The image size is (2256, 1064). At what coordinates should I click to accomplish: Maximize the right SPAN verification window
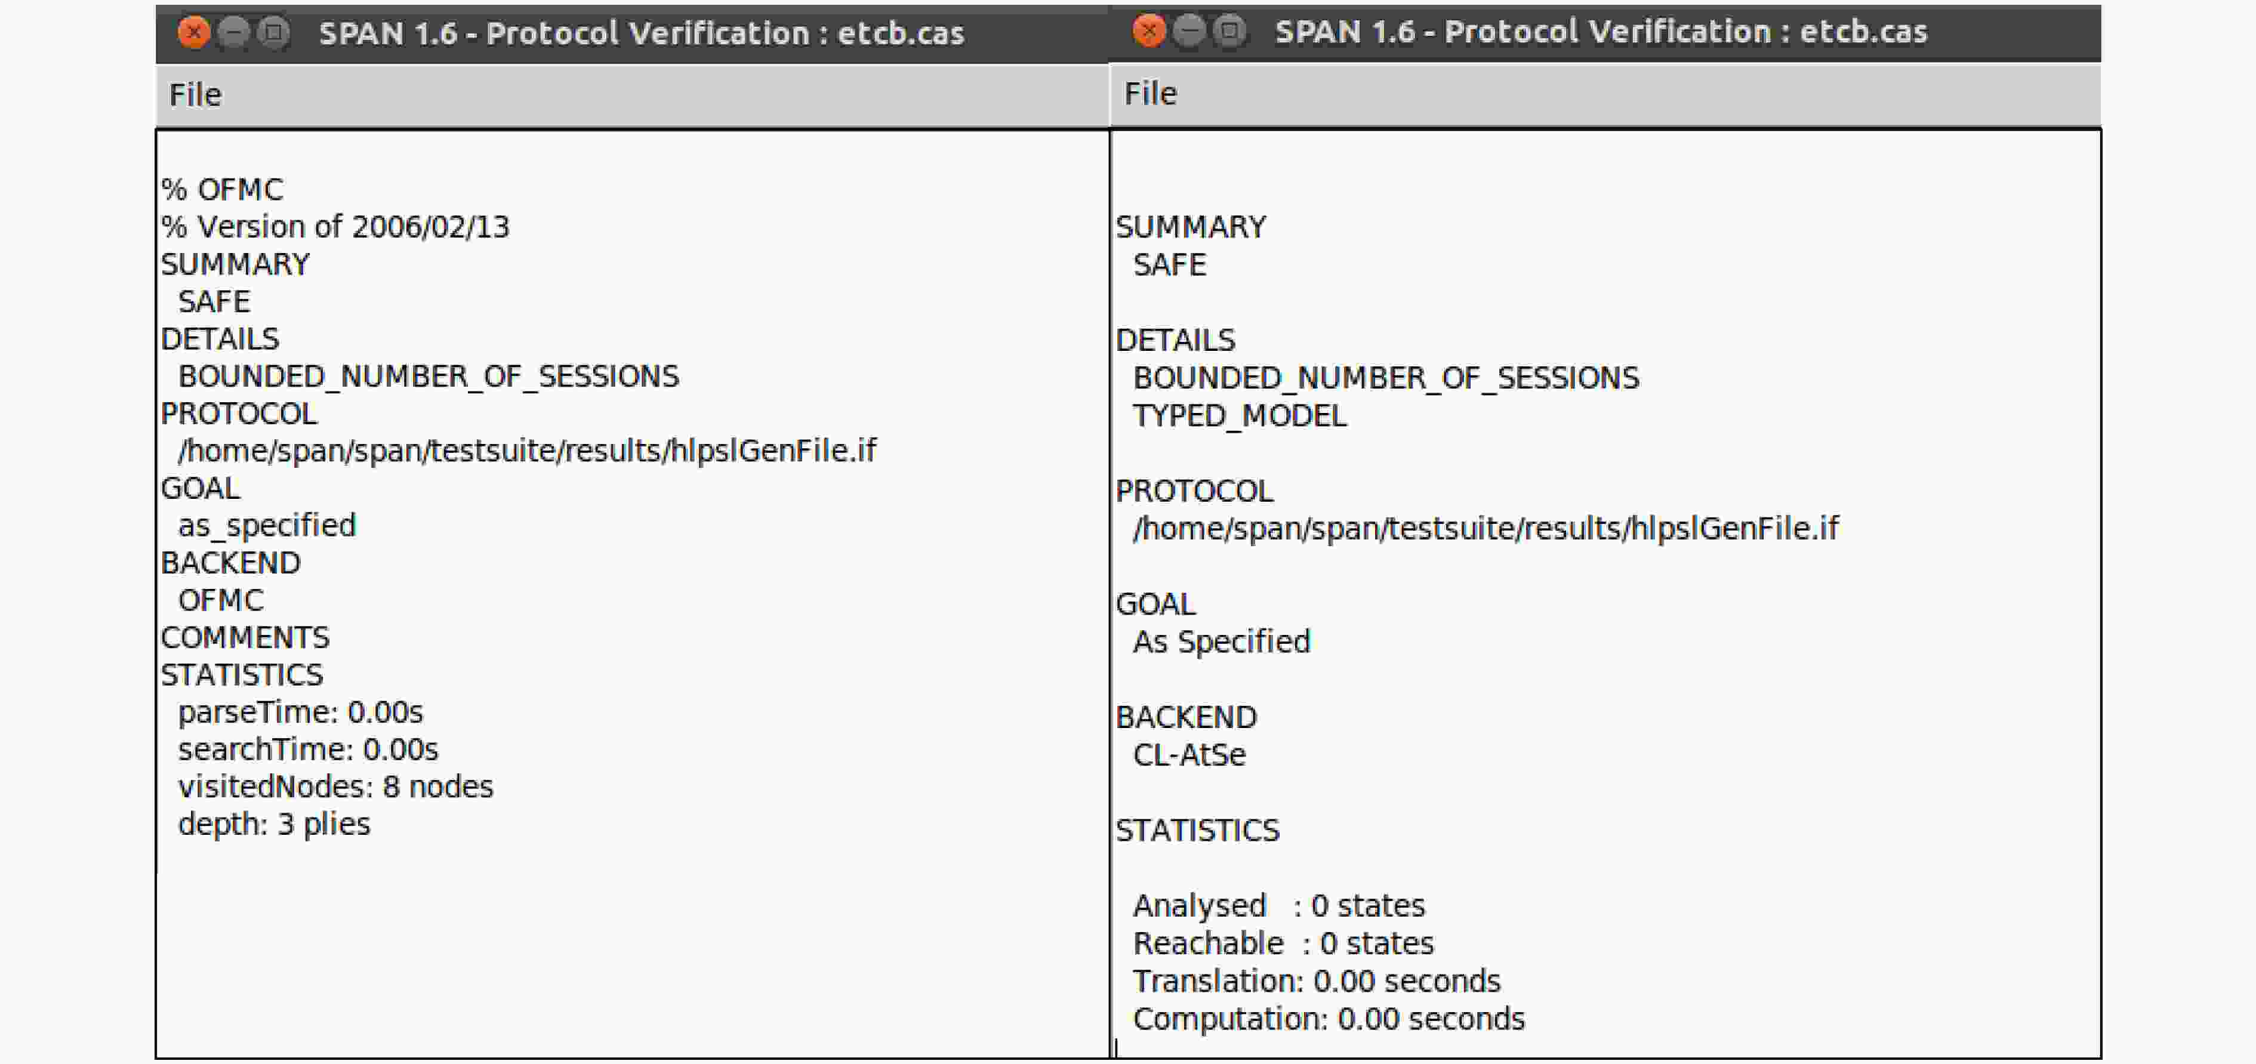[x=1229, y=32]
